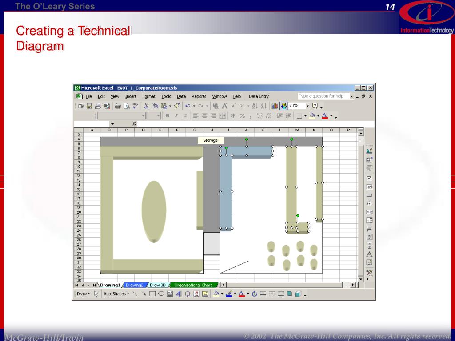The width and height of the screenshot is (455, 341).
Task: Click the Align Right icon
Action: coord(213,116)
